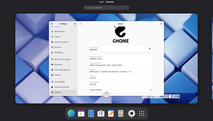Select Wellbeing in the sidebar

[x=63, y=53]
